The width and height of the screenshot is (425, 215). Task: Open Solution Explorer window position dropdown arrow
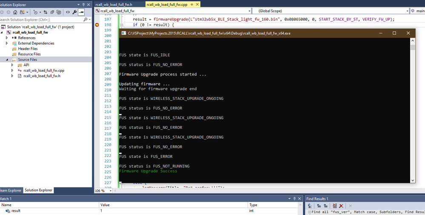click(79, 5)
